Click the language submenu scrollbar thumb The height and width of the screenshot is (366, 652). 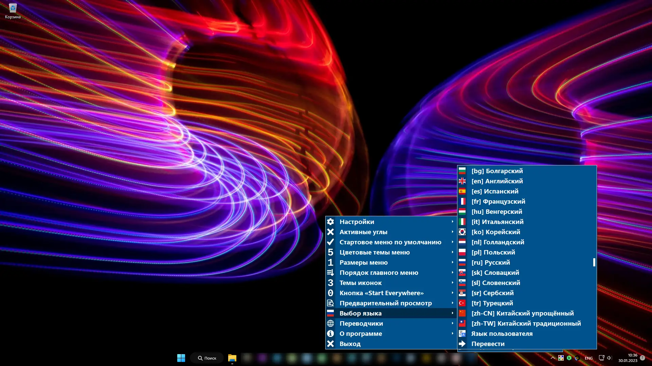[x=594, y=262]
